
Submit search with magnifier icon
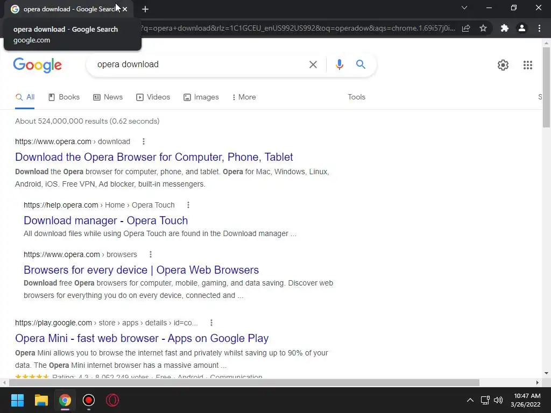(361, 65)
